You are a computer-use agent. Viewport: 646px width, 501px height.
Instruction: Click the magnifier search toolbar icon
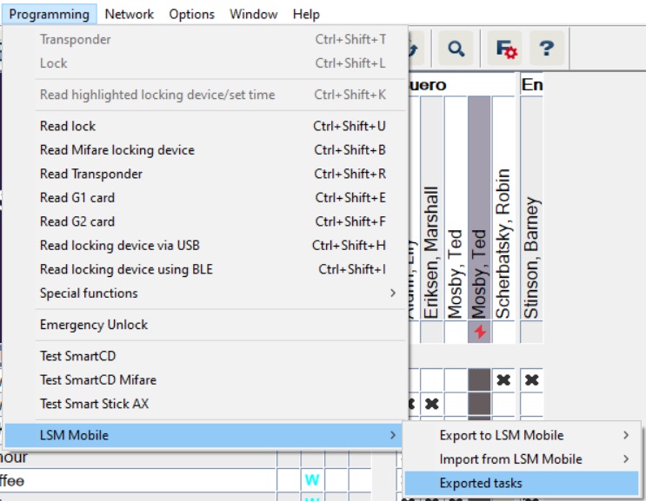click(x=454, y=49)
